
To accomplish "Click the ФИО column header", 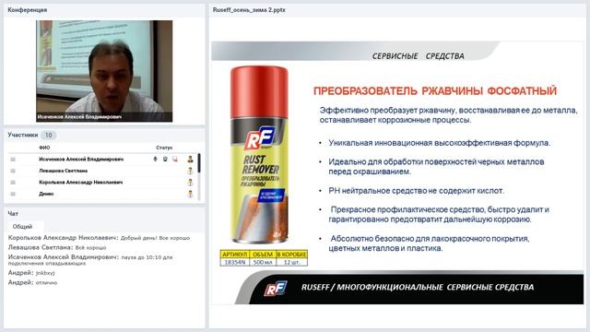I will click(44, 148).
